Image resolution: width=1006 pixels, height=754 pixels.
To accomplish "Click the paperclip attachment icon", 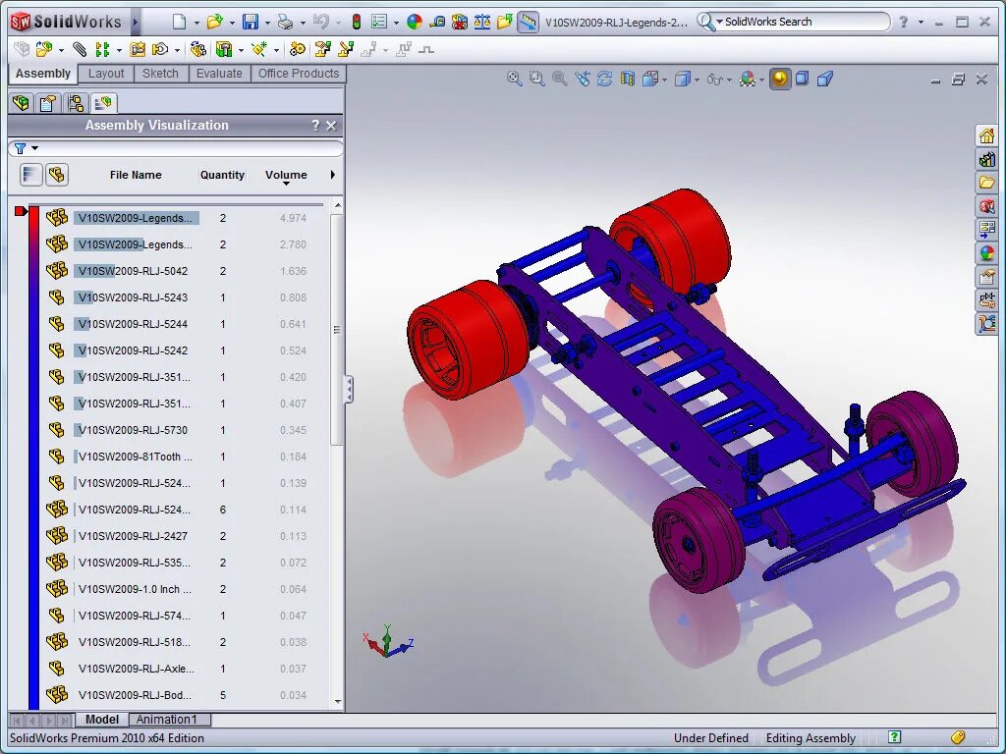I will coord(80,49).
